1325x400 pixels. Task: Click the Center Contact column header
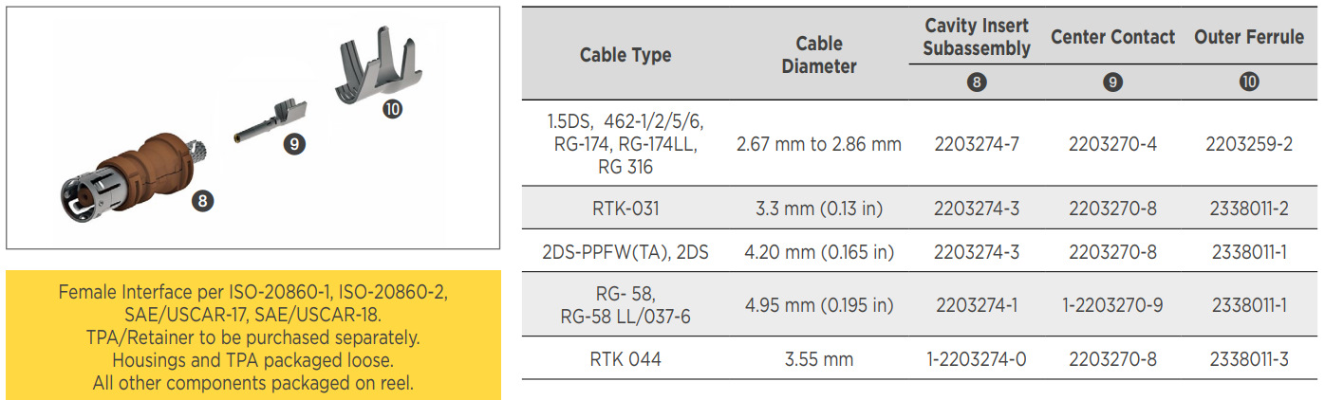(x=1112, y=38)
